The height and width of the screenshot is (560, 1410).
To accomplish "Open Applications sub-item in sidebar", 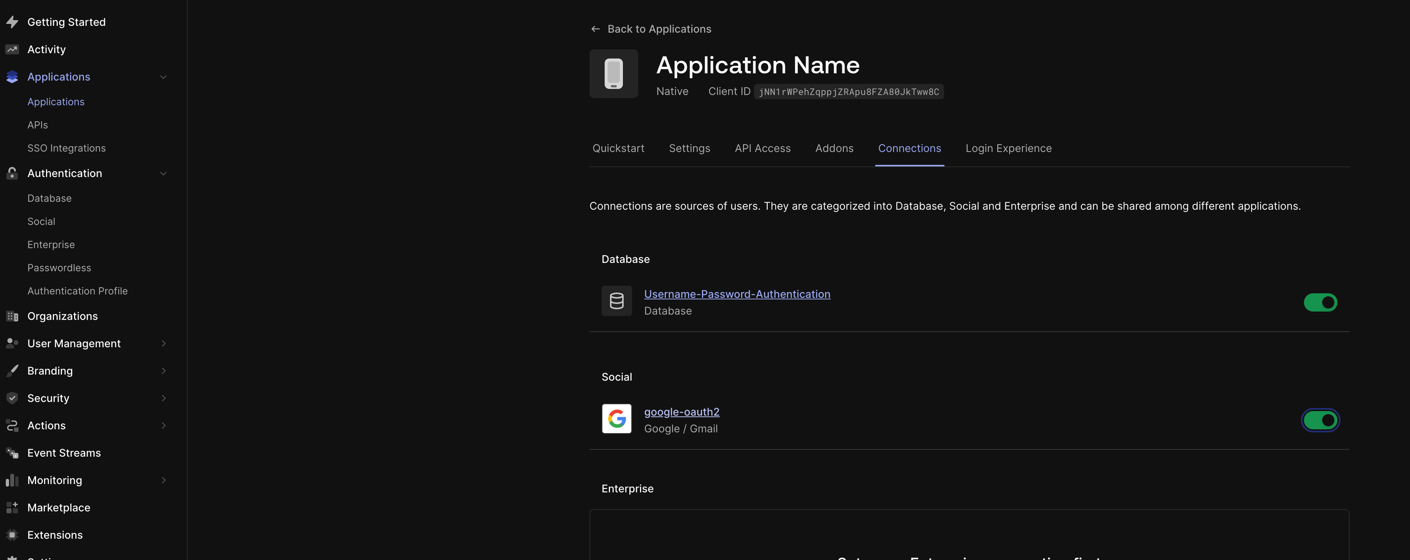I will [x=56, y=102].
